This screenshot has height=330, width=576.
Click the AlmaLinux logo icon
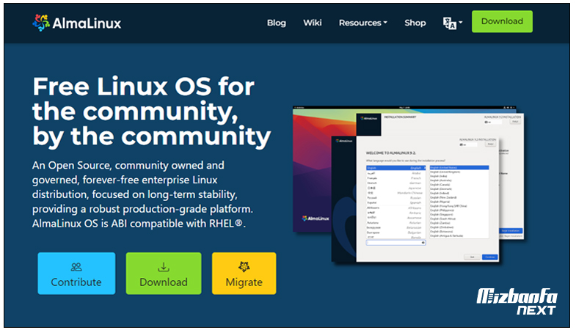(x=41, y=23)
